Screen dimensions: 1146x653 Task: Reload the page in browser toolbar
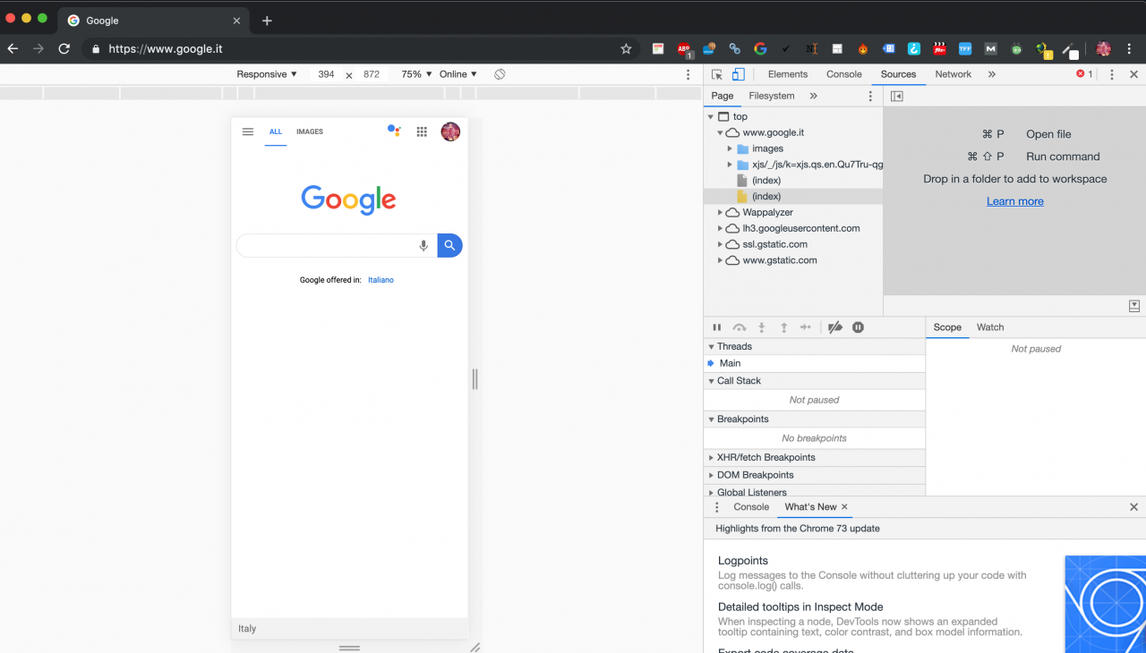coord(64,48)
